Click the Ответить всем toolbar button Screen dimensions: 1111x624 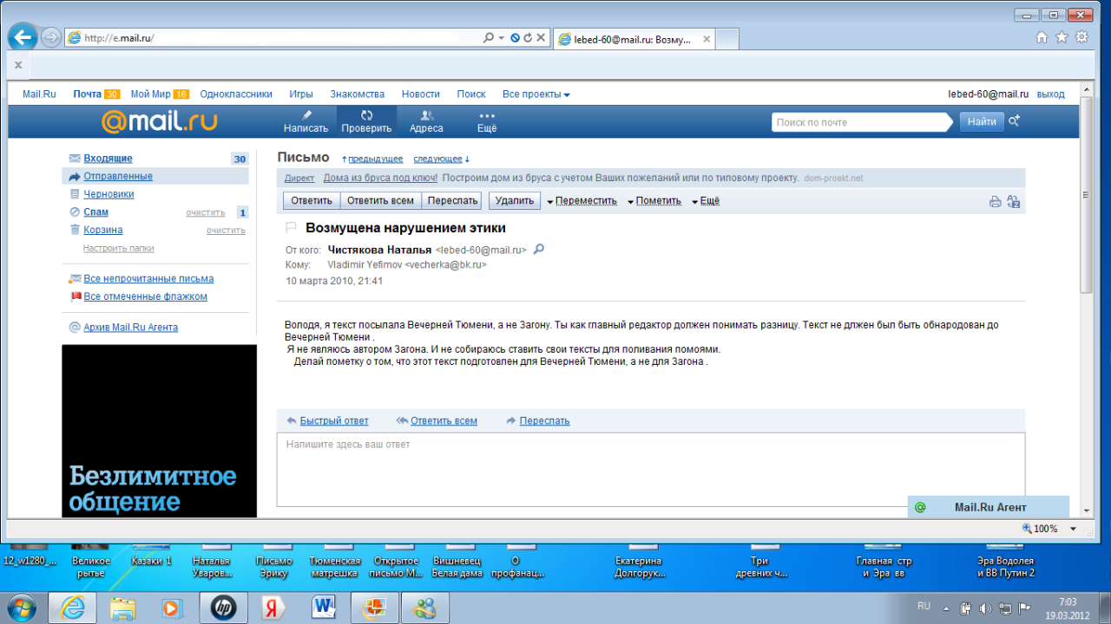click(x=380, y=201)
